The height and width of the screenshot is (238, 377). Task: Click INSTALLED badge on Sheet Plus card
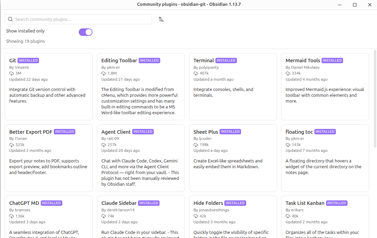pos(230,132)
